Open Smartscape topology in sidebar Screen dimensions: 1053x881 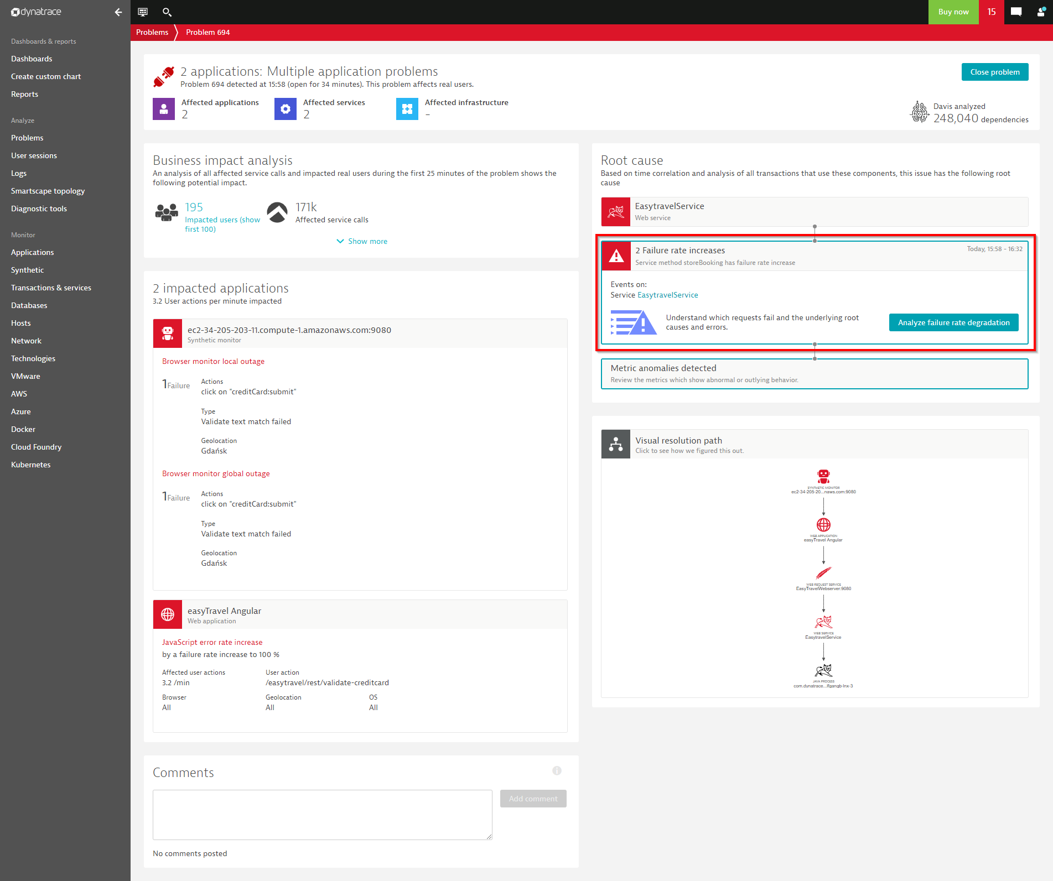[x=48, y=191]
